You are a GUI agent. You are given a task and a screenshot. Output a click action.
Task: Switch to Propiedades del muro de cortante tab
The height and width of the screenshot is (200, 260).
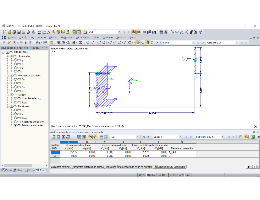(x=135, y=167)
